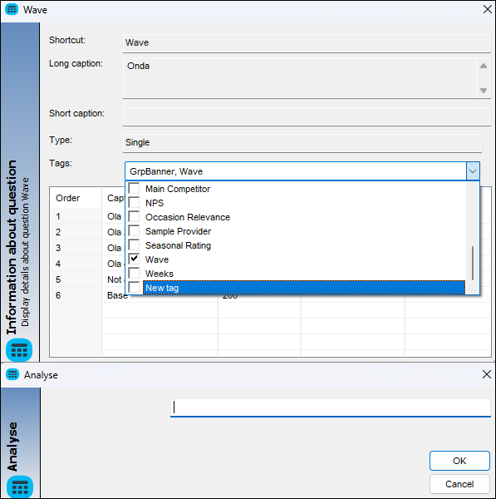Click the Long caption scroll down arrow

pyautogui.click(x=484, y=91)
